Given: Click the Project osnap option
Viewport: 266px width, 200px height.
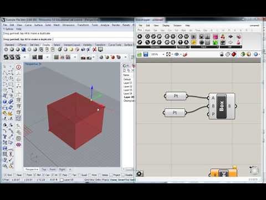Looking at the screenshot, I should (115, 175).
